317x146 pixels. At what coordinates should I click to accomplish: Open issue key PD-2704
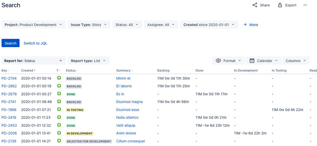pyautogui.click(x=9, y=78)
